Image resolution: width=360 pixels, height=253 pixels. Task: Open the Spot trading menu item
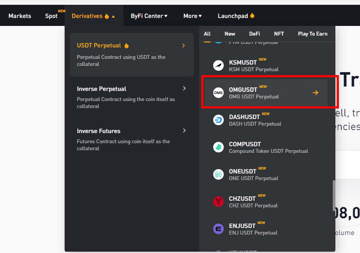tap(51, 16)
